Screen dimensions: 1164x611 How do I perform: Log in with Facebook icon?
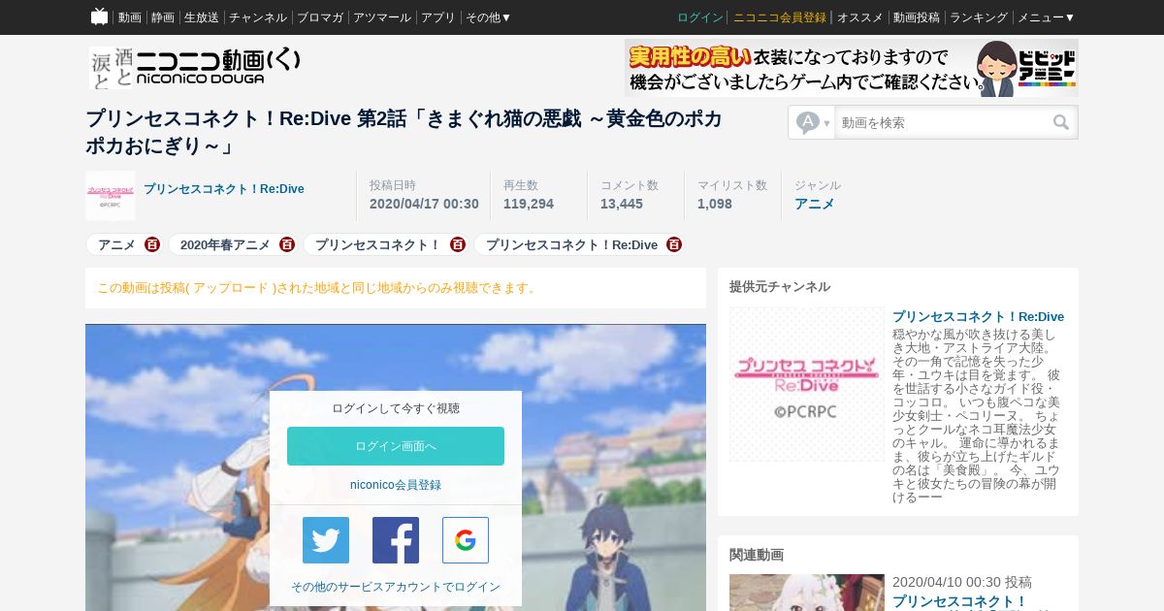pos(396,540)
